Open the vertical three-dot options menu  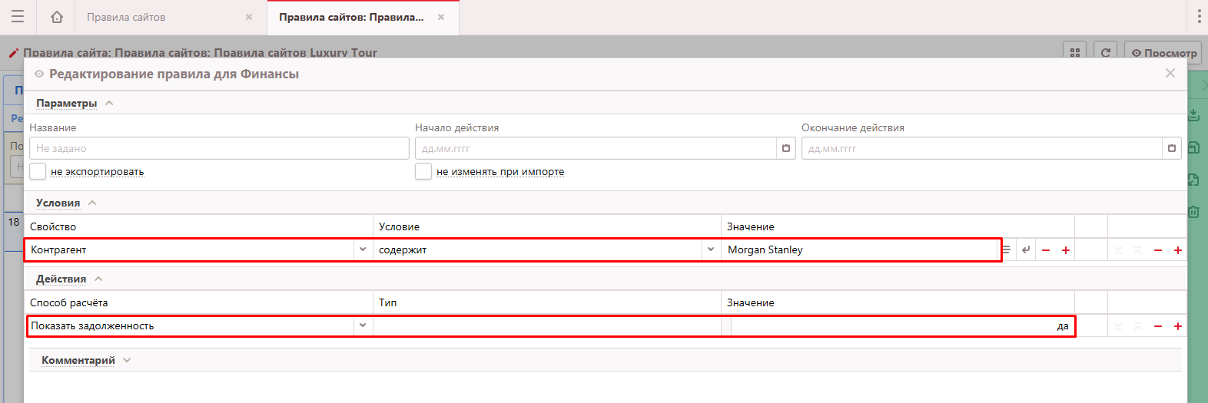1199,17
